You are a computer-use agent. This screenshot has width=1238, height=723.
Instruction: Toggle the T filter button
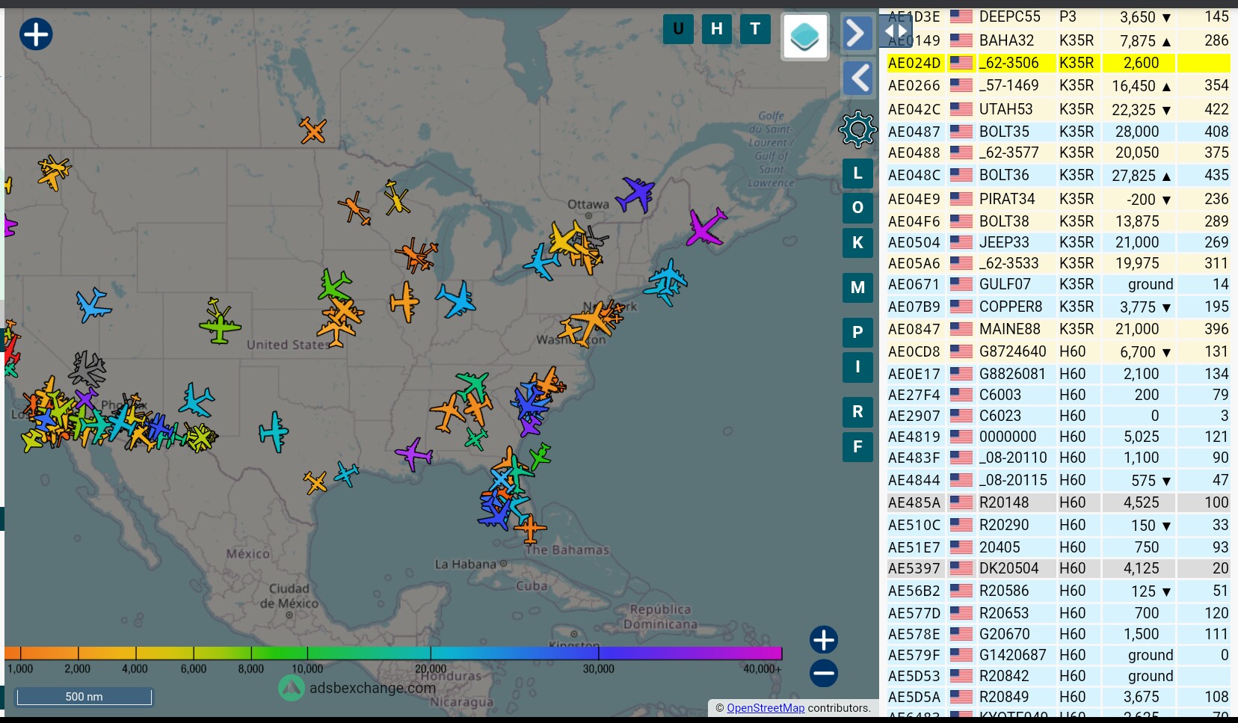pos(755,29)
